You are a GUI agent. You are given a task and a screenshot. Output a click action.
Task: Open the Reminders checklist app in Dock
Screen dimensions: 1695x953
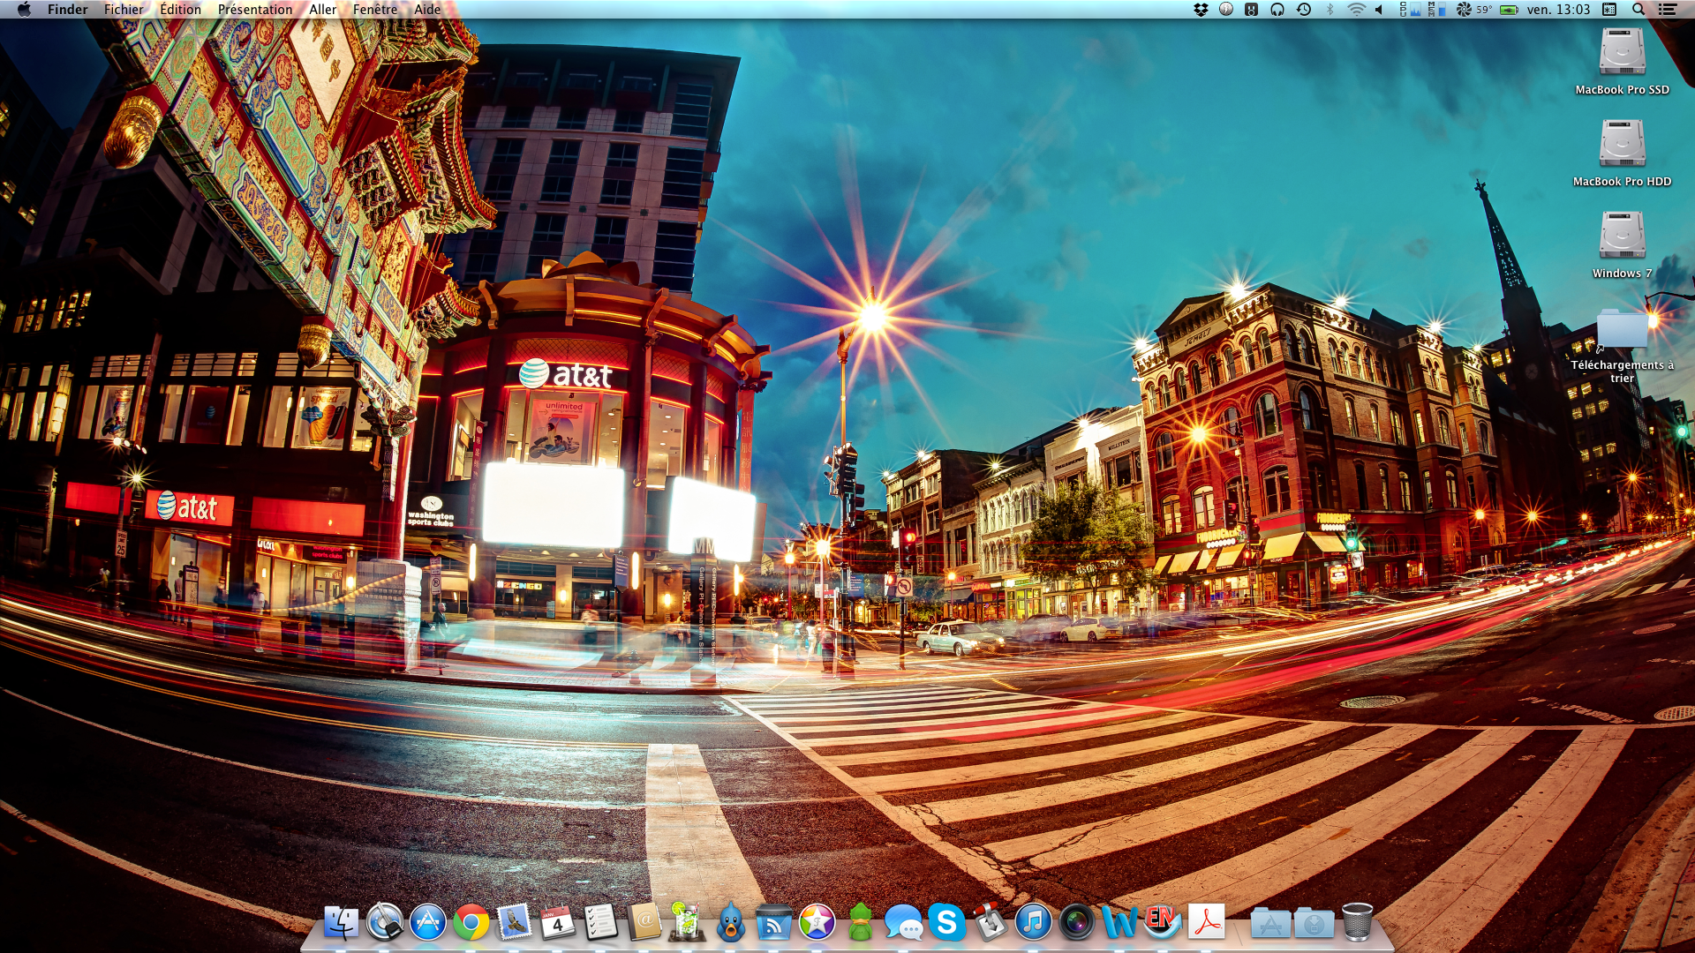[600, 923]
